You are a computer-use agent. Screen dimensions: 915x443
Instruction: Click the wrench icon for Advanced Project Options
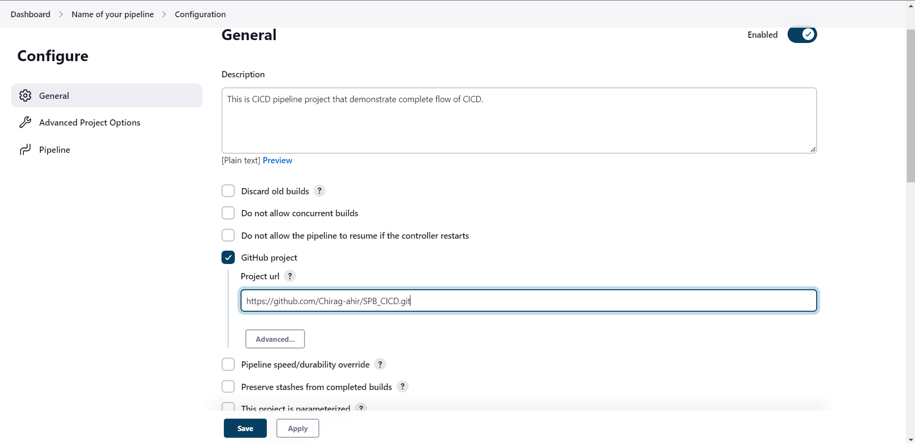pyautogui.click(x=25, y=122)
